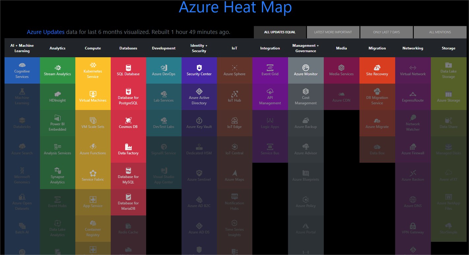The image size is (469, 255).
Task: Click the Development column header
Action: click(164, 48)
